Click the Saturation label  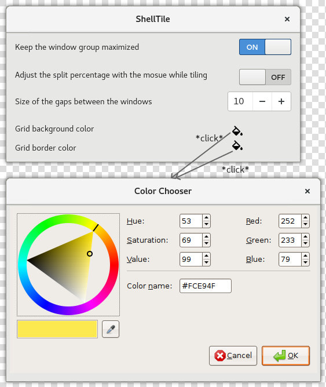tap(148, 240)
